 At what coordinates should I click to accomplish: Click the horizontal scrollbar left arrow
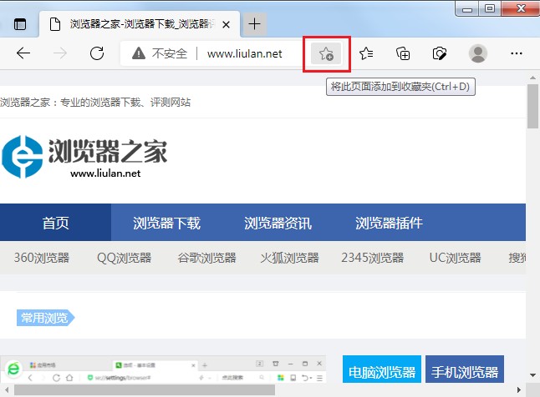[x=7, y=389]
